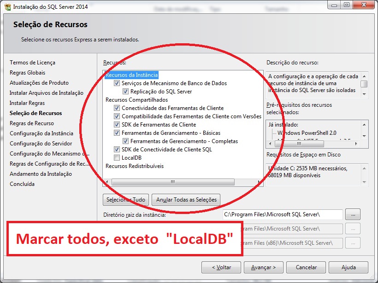
Task: Click disk space box scroll down arrow
Action: tap(364, 182)
